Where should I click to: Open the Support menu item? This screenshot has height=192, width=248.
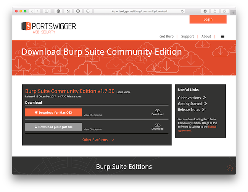[x=187, y=36]
